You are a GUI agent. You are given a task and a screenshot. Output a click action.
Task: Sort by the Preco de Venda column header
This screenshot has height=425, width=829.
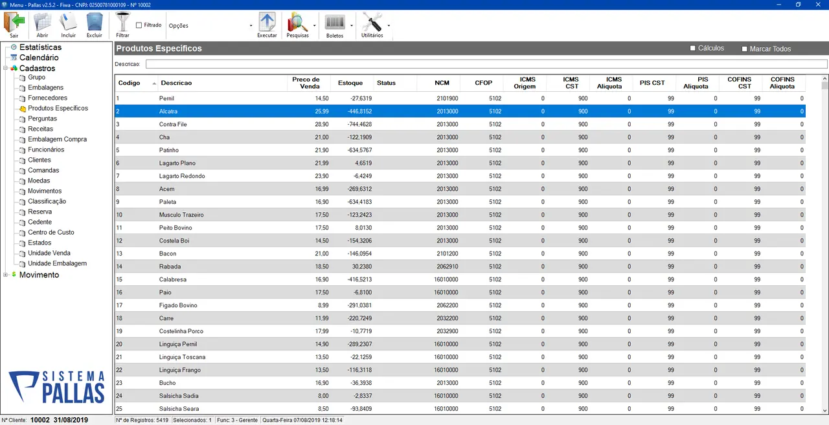pos(306,83)
